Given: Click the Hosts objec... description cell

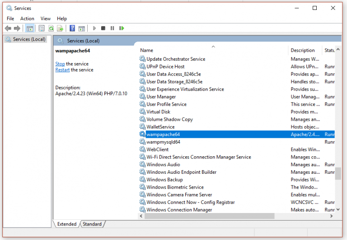Looking at the screenshot, I should click(x=305, y=127).
